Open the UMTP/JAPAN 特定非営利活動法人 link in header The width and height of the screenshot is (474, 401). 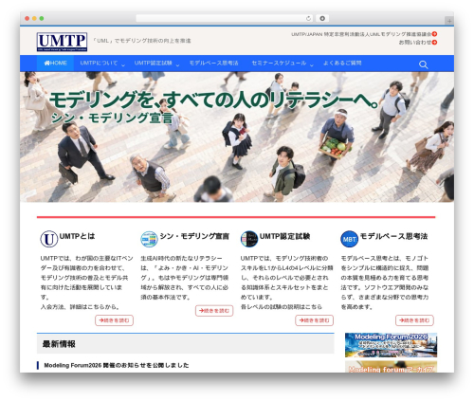click(361, 34)
